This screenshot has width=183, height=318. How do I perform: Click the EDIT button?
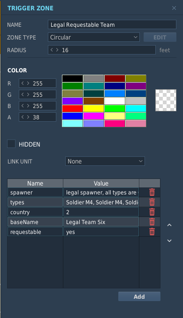tap(160, 37)
